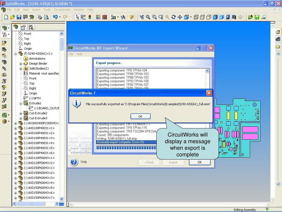The width and height of the screenshot is (282, 212).
Task: Select the 'Assembly export complete. Errors (0)' line
Action: pos(127,142)
